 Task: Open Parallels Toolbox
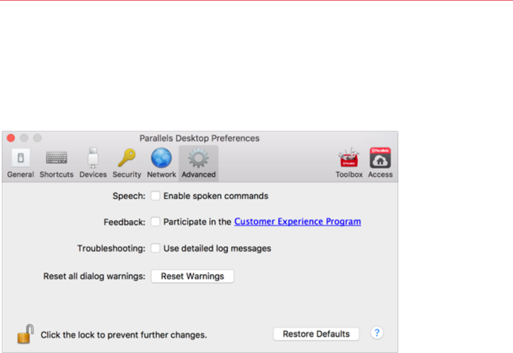(x=349, y=163)
